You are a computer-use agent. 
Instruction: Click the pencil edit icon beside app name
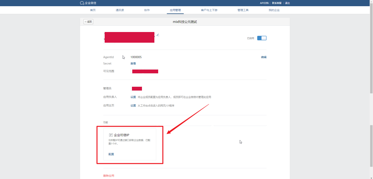click(x=157, y=35)
